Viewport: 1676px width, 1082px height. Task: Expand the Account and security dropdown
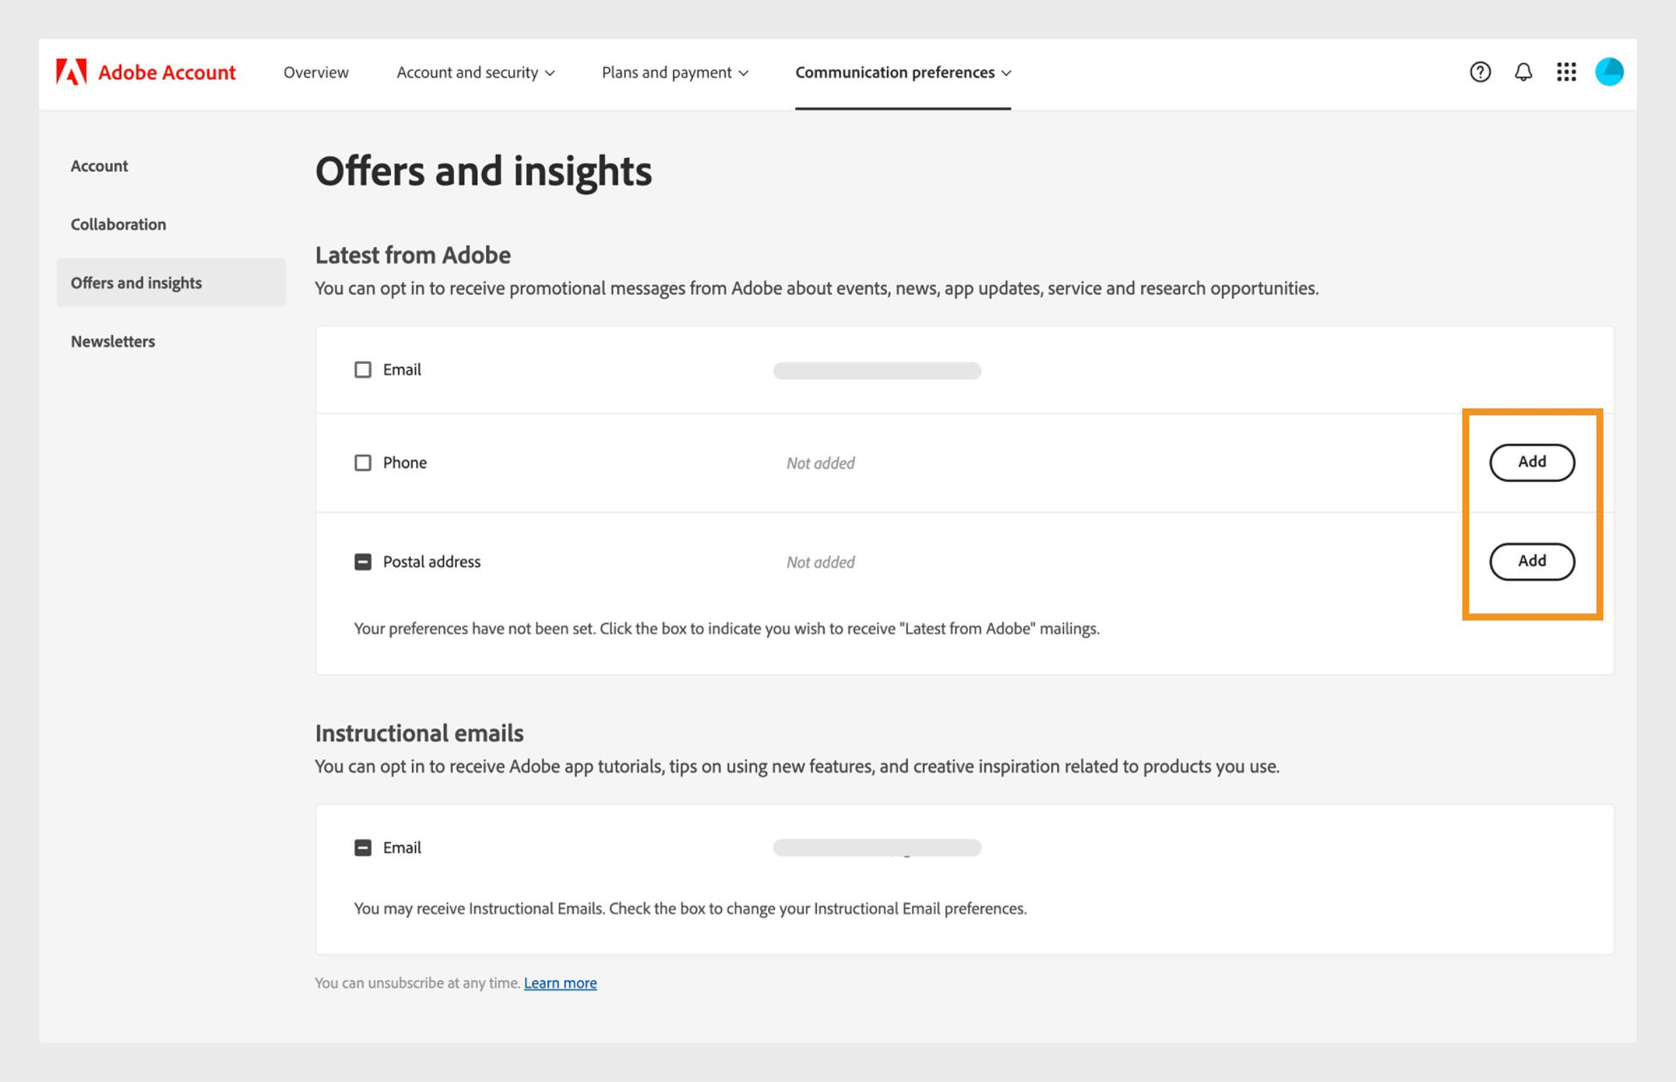point(475,72)
